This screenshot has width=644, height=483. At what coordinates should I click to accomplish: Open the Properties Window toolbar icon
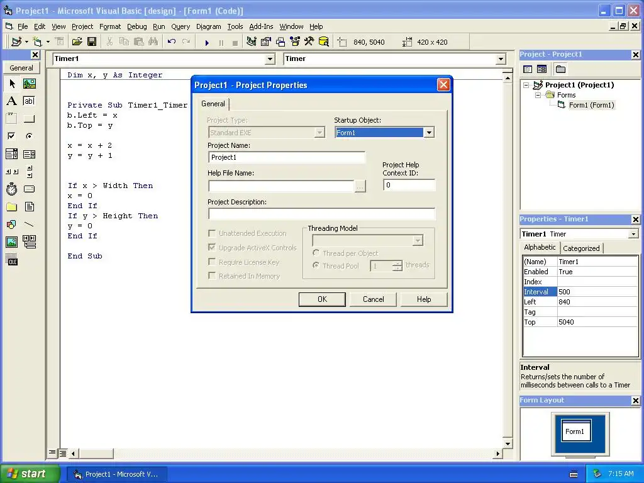266,42
